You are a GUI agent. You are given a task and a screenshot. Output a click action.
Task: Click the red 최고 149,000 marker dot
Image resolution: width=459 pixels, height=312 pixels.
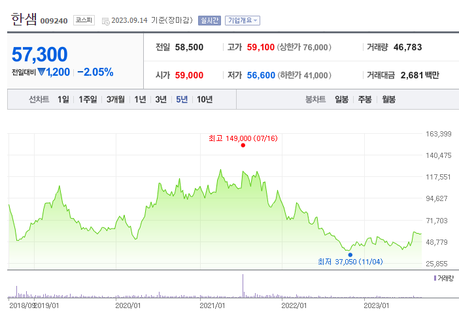[x=243, y=145]
